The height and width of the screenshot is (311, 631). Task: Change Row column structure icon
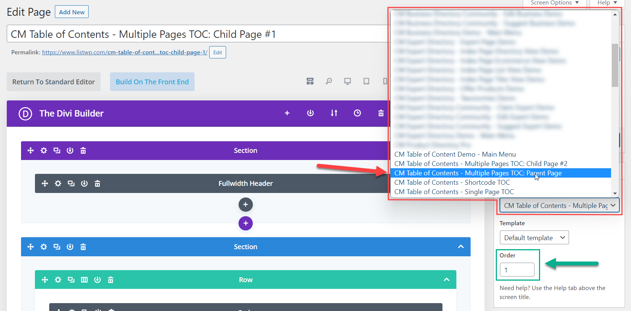[84, 280]
